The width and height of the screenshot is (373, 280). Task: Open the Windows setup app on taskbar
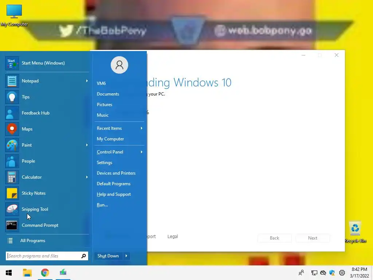point(63,272)
